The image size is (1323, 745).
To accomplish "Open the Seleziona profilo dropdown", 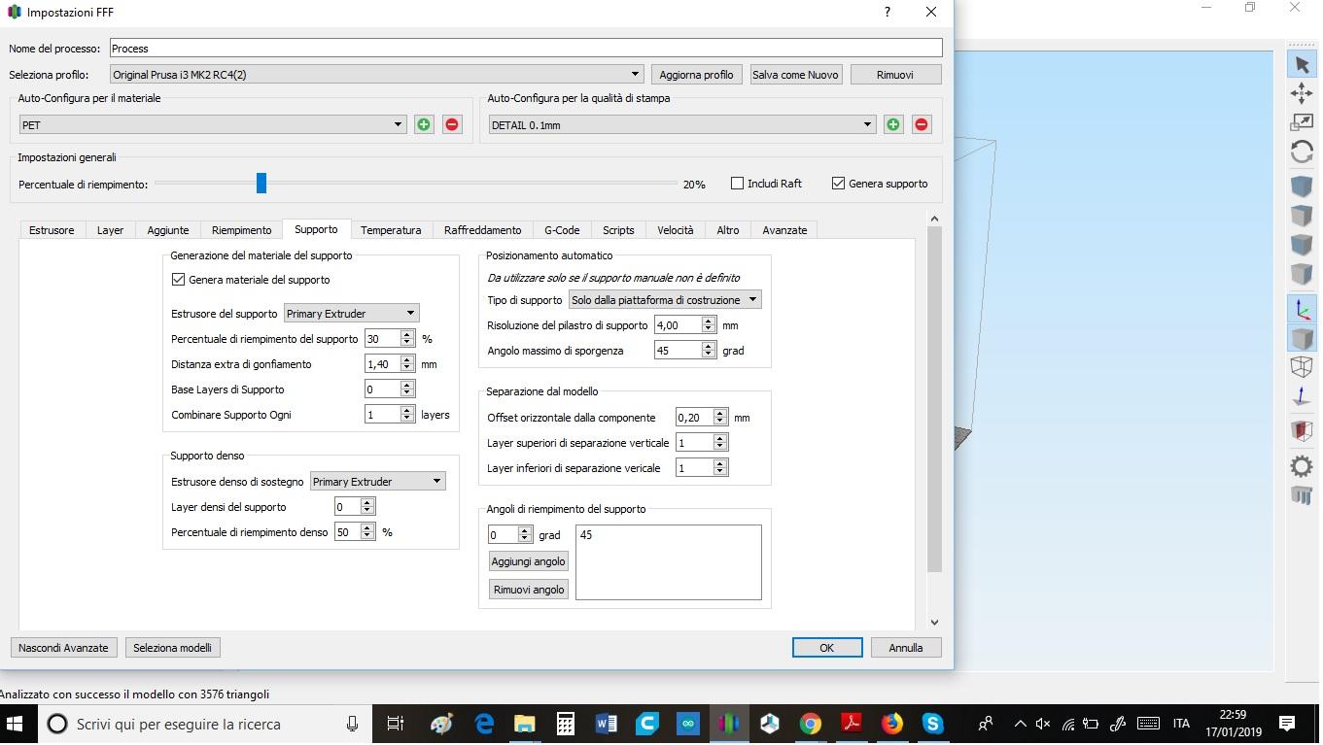I will (x=376, y=74).
